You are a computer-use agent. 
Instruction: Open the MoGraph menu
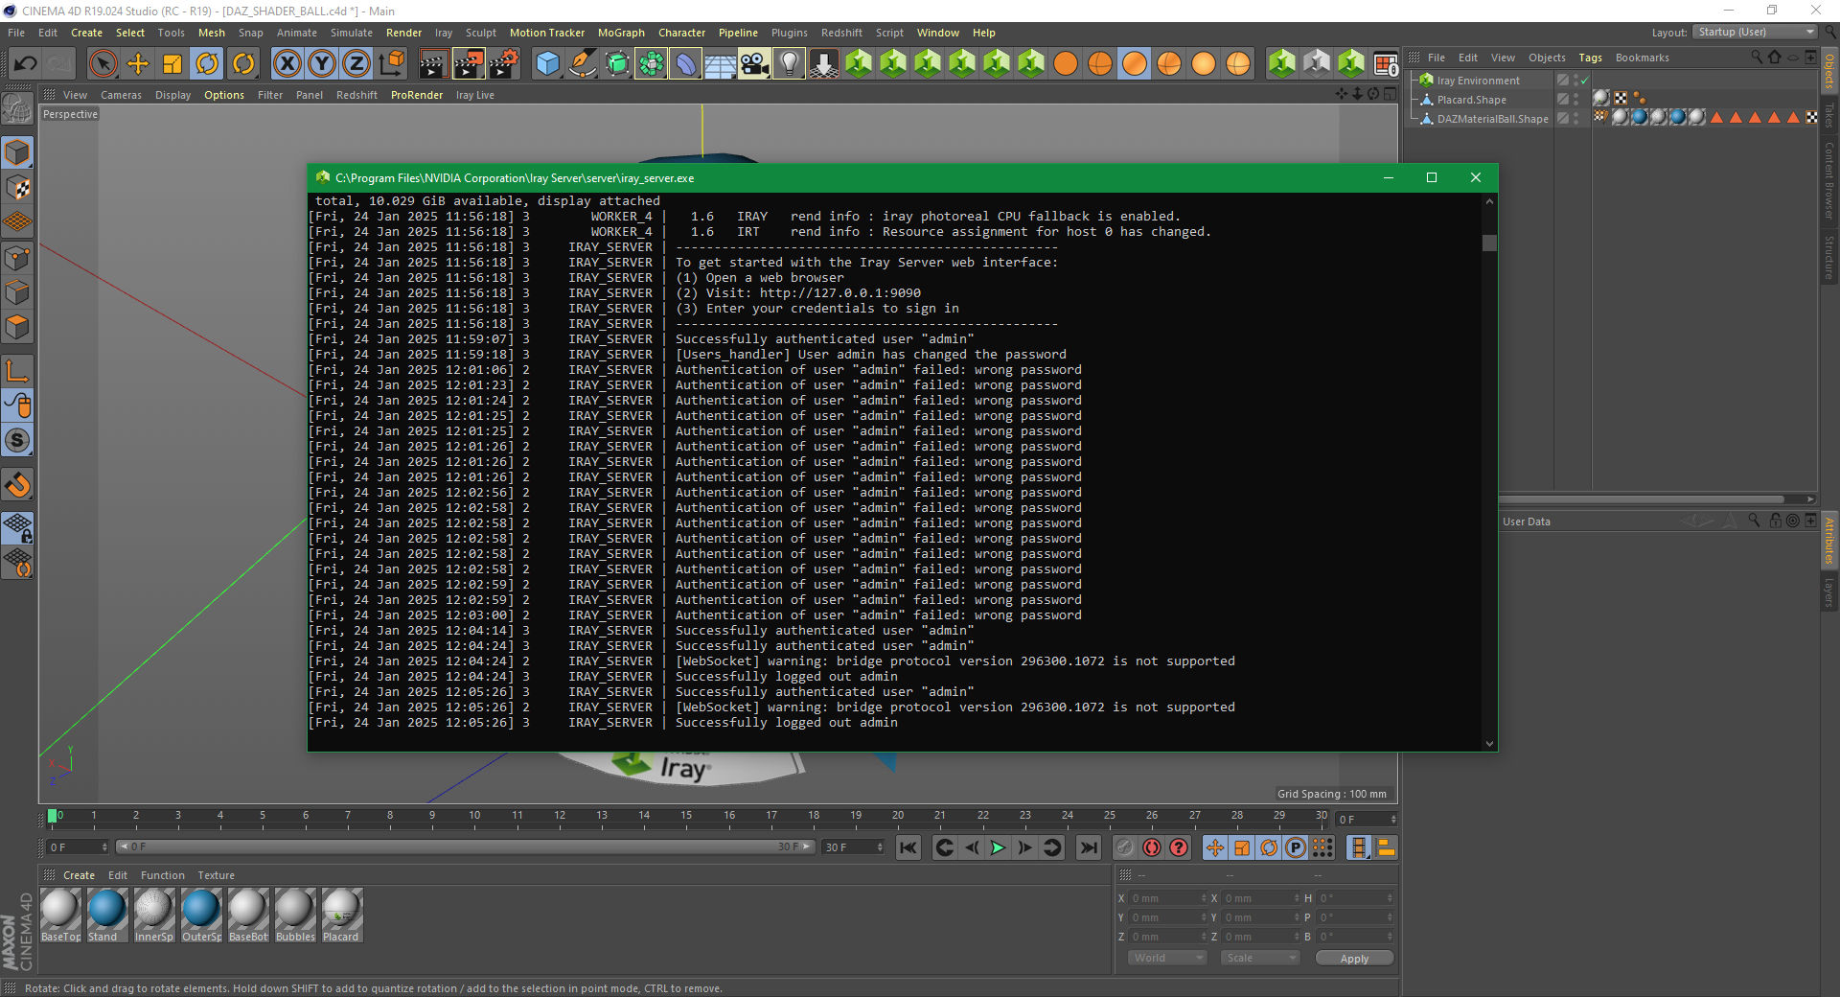[x=621, y=33]
